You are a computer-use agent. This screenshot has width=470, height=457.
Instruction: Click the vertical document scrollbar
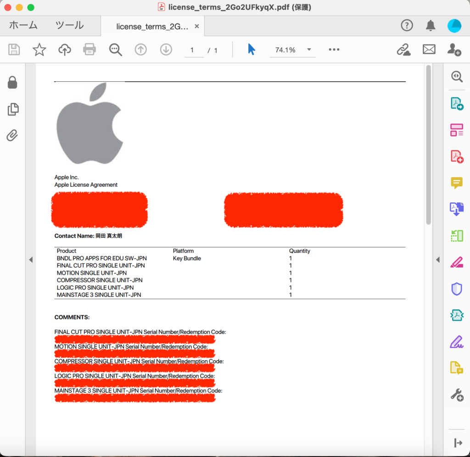tap(429, 145)
